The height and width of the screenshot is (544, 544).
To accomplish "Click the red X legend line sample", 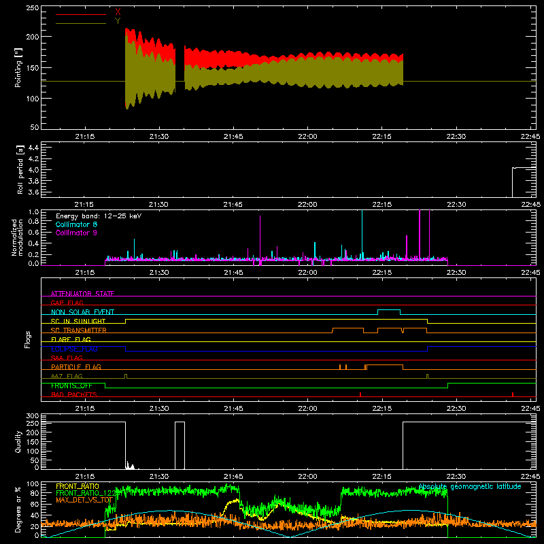I will [81, 14].
